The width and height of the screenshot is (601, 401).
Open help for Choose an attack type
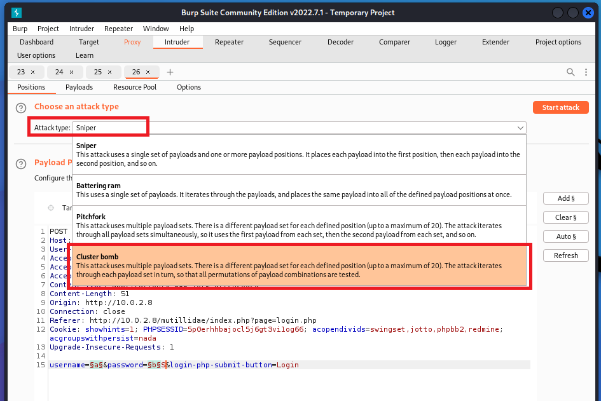click(21, 108)
